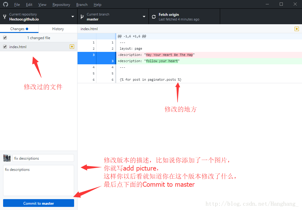Expand the Current repository dropdown
302x210 pixels.
click(73, 16)
